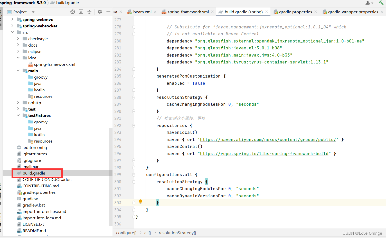Click the Project panel title
386x238 pixels.
point(20,12)
